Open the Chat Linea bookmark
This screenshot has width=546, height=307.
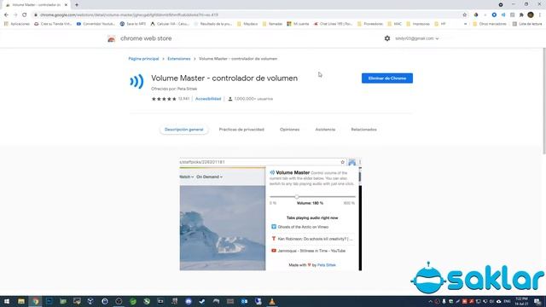pyautogui.click(x=333, y=24)
